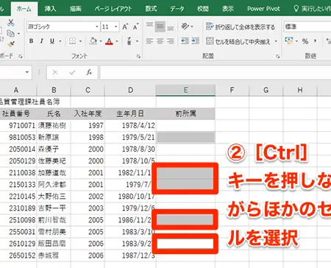Click formula bar Enter checkmark icon

click(x=72, y=72)
